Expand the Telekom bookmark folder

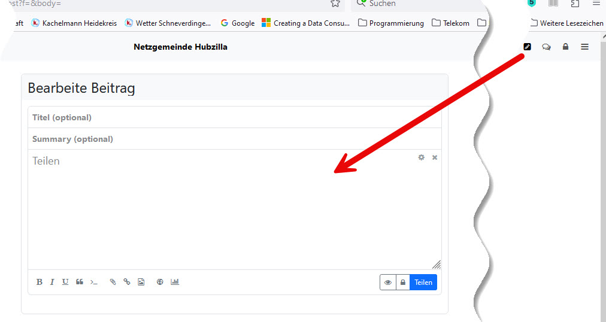coord(451,23)
